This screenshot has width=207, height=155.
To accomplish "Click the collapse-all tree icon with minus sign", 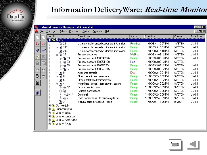I will 44,37.
